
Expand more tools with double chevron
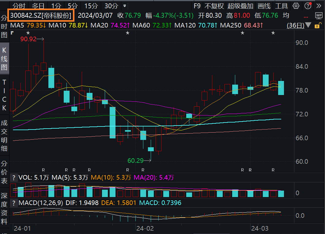[319, 6]
